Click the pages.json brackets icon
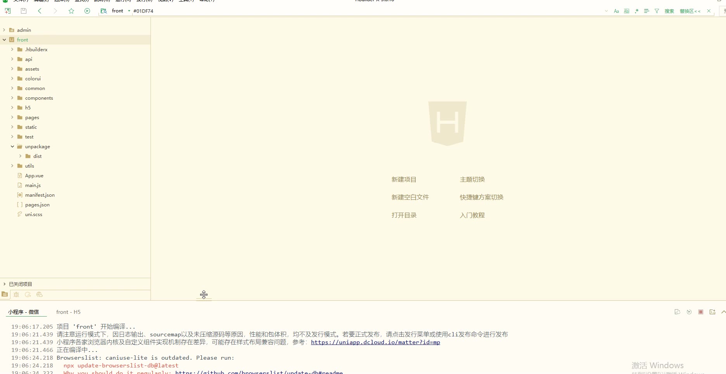This screenshot has height=374, width=726. click(20, 204)
